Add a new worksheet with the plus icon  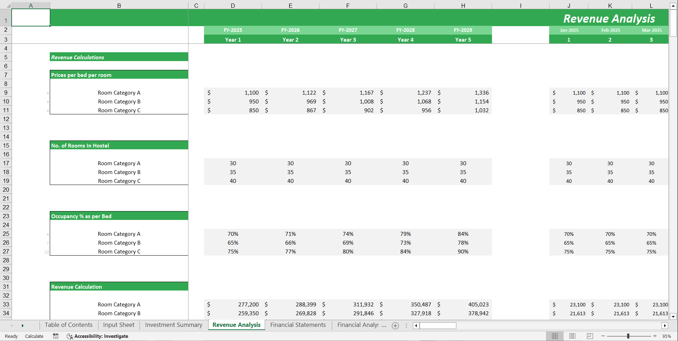(x=395, y=325)
